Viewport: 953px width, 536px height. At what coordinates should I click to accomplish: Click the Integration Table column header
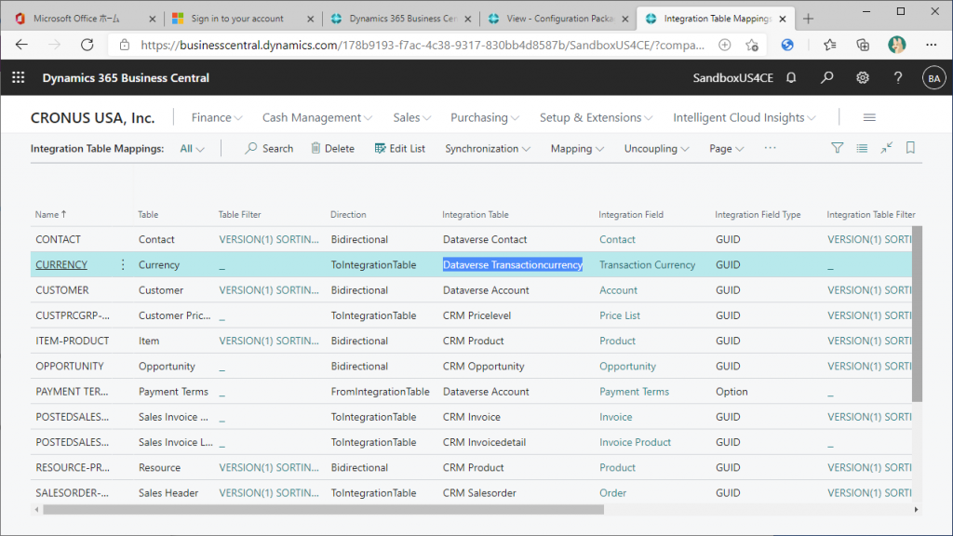(x=476, y=215)
